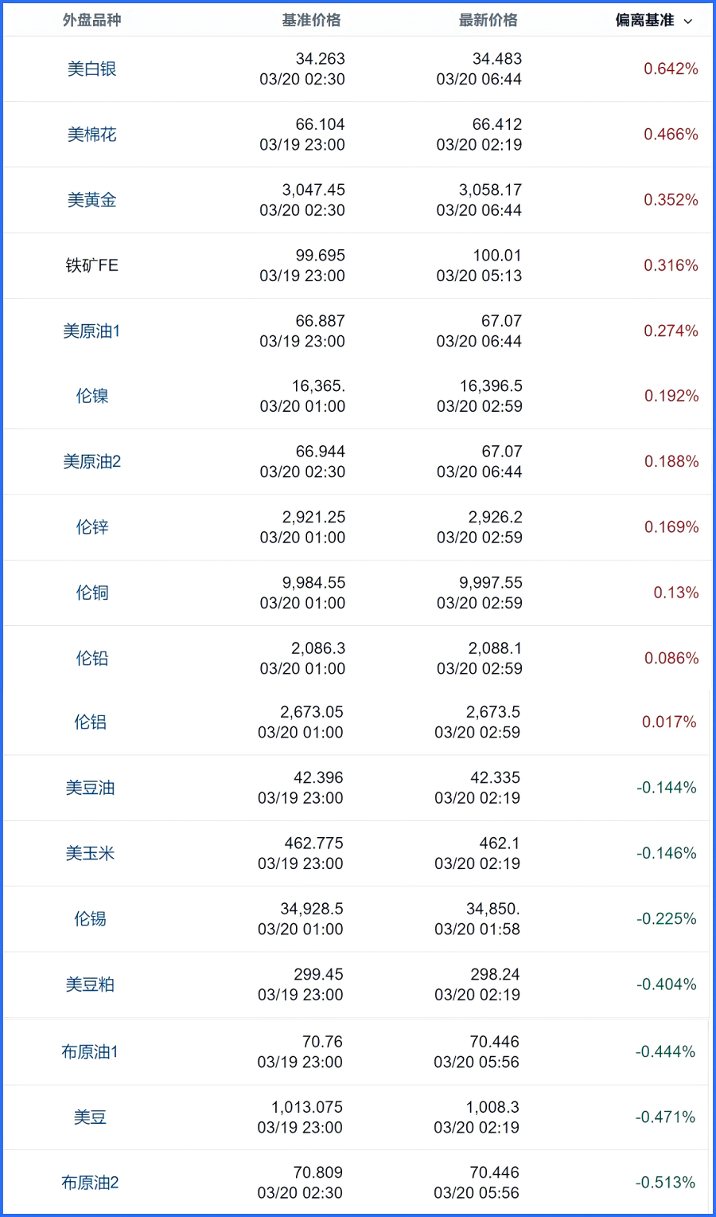Open the 美白银 commodity link
Image resolution: width=716 pixels, height=1217 pixels.
click(x=91, y=69)
